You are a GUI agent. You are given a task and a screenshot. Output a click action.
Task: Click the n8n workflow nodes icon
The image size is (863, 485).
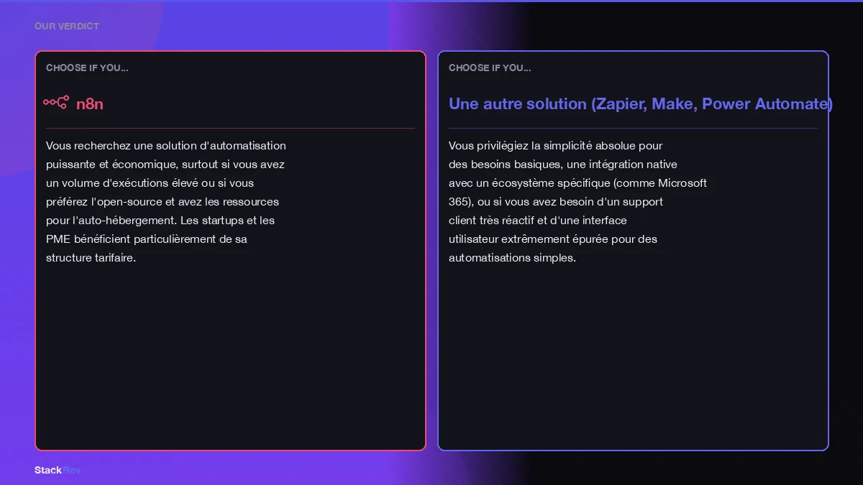[55, 103]
